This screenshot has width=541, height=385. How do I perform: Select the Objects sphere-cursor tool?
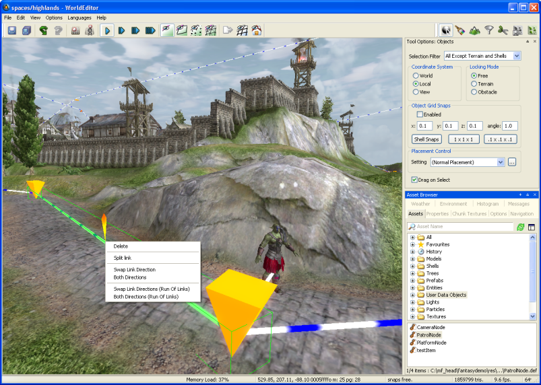446,31
